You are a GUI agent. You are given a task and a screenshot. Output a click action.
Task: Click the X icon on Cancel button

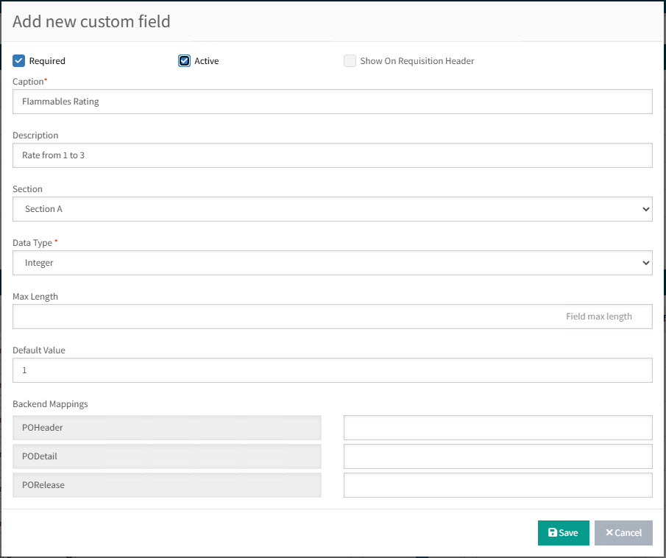pos(611,532)
